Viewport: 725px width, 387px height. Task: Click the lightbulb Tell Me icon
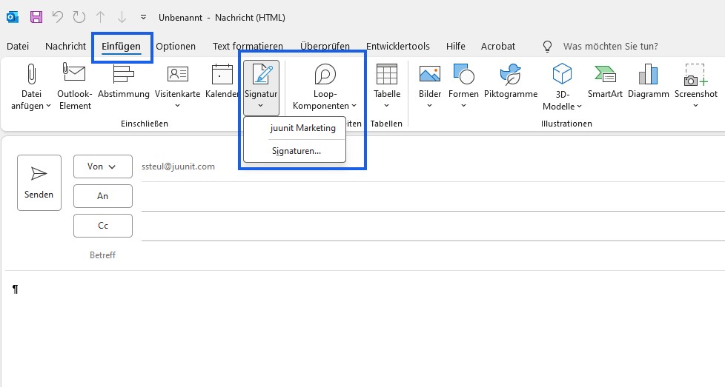coord(547,46)
